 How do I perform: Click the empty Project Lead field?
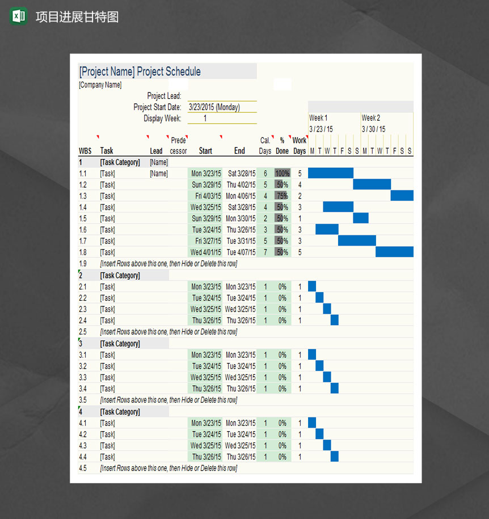222,96
